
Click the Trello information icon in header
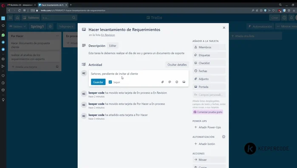point(284,18)
